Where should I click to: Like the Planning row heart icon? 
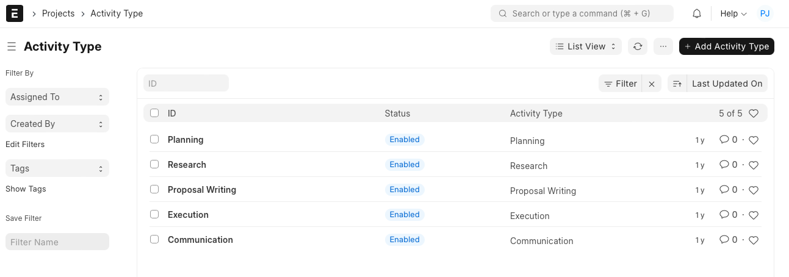click(754, 140)
